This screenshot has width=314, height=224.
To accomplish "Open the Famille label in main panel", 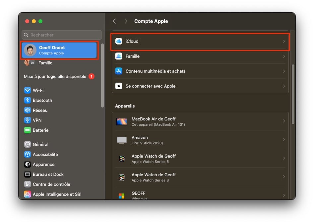I will [x=133, y=56].
